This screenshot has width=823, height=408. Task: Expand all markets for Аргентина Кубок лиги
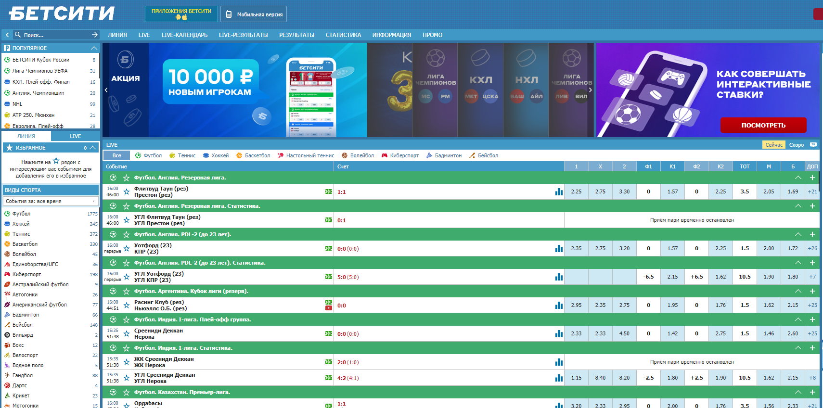pos(812,291)
